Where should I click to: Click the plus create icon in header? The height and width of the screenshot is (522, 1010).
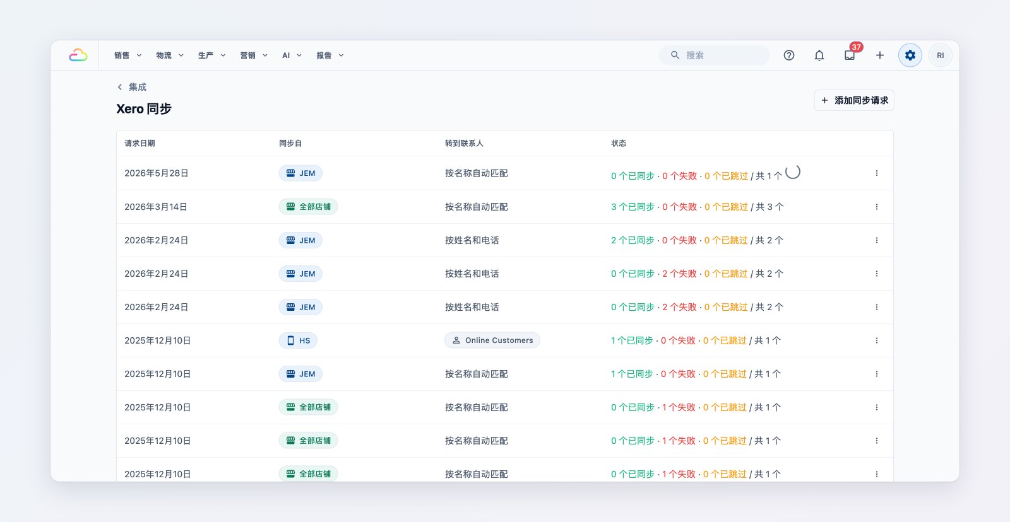tap(880, 55)
